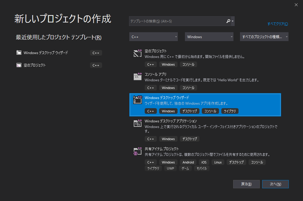This screenshot has height=201, width=303.
Task: Click the C++ tag beside Windows デスクトップ ウィザード recent entry
Action: [x=96, y=52]
